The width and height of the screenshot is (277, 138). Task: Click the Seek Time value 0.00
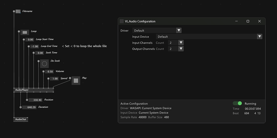coord(39,53)
